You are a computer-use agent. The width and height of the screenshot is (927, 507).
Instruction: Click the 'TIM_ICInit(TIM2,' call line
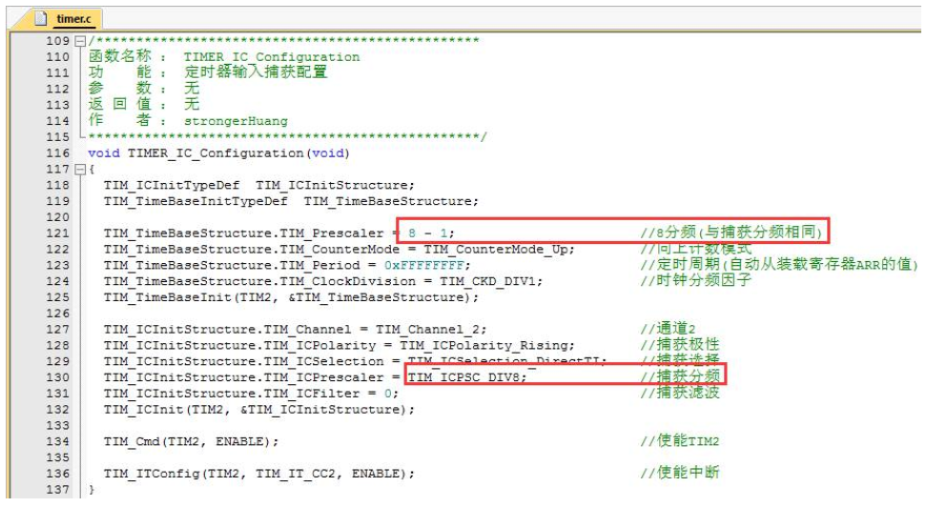tap(259, 410)
